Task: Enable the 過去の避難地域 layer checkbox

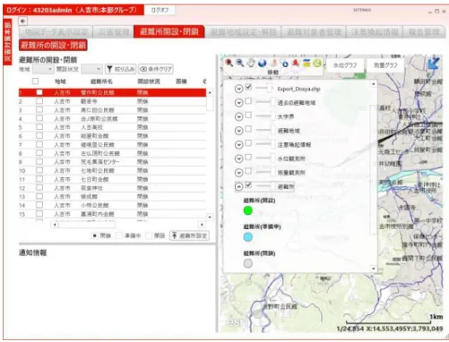Action: [248, 101]
